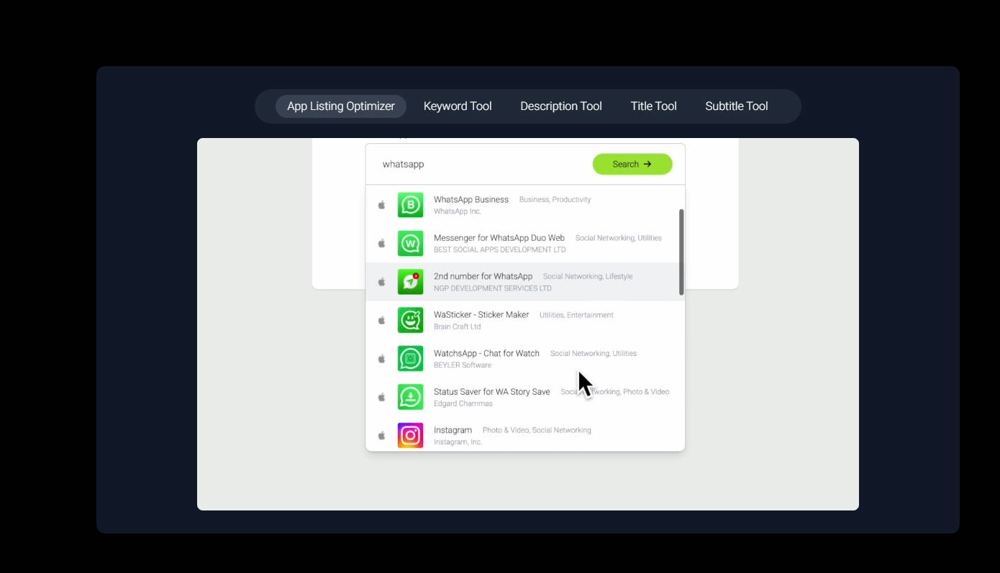Click the results list scrollbar thumb

point(681,252)
